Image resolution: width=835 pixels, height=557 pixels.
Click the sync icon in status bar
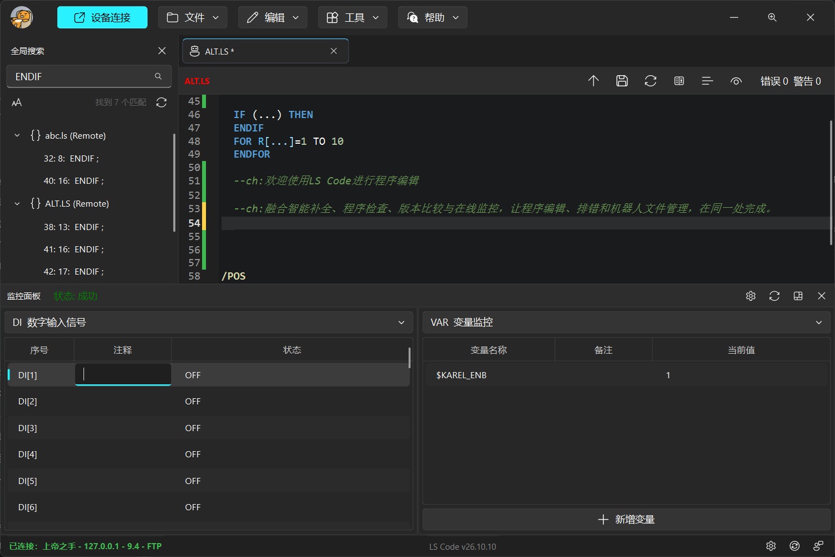click(x=794, y=546)
